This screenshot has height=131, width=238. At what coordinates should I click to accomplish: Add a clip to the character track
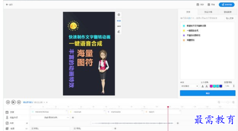pyautogui.click(x=73, y=117)
